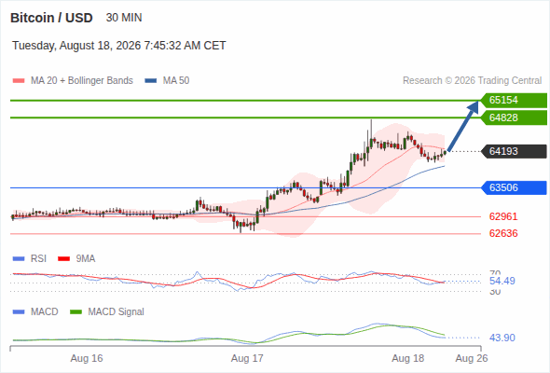Screen dimensions: 550x373
Task: Click the MACD Signal green swatch
Action: (76, 312)
